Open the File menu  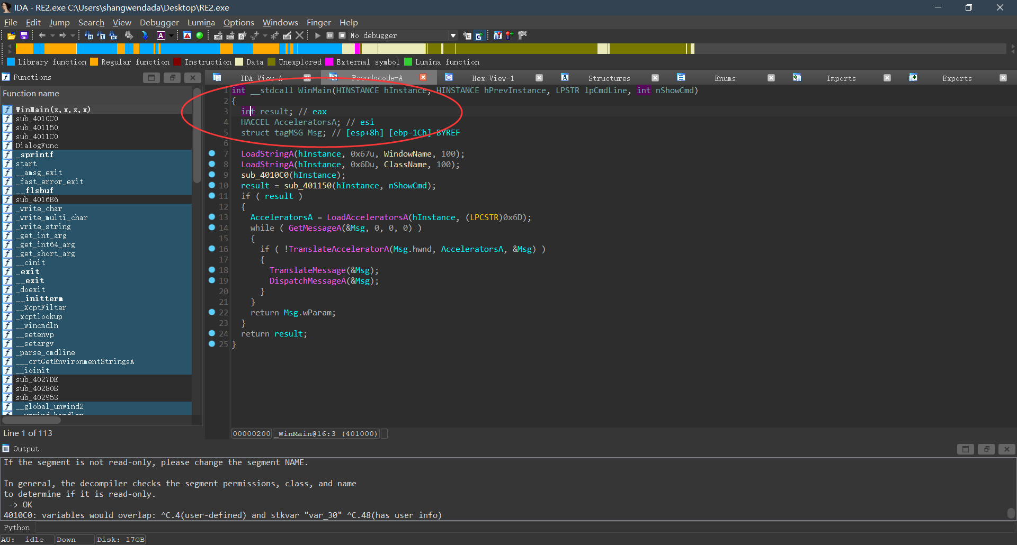click(x=11, y=22)
